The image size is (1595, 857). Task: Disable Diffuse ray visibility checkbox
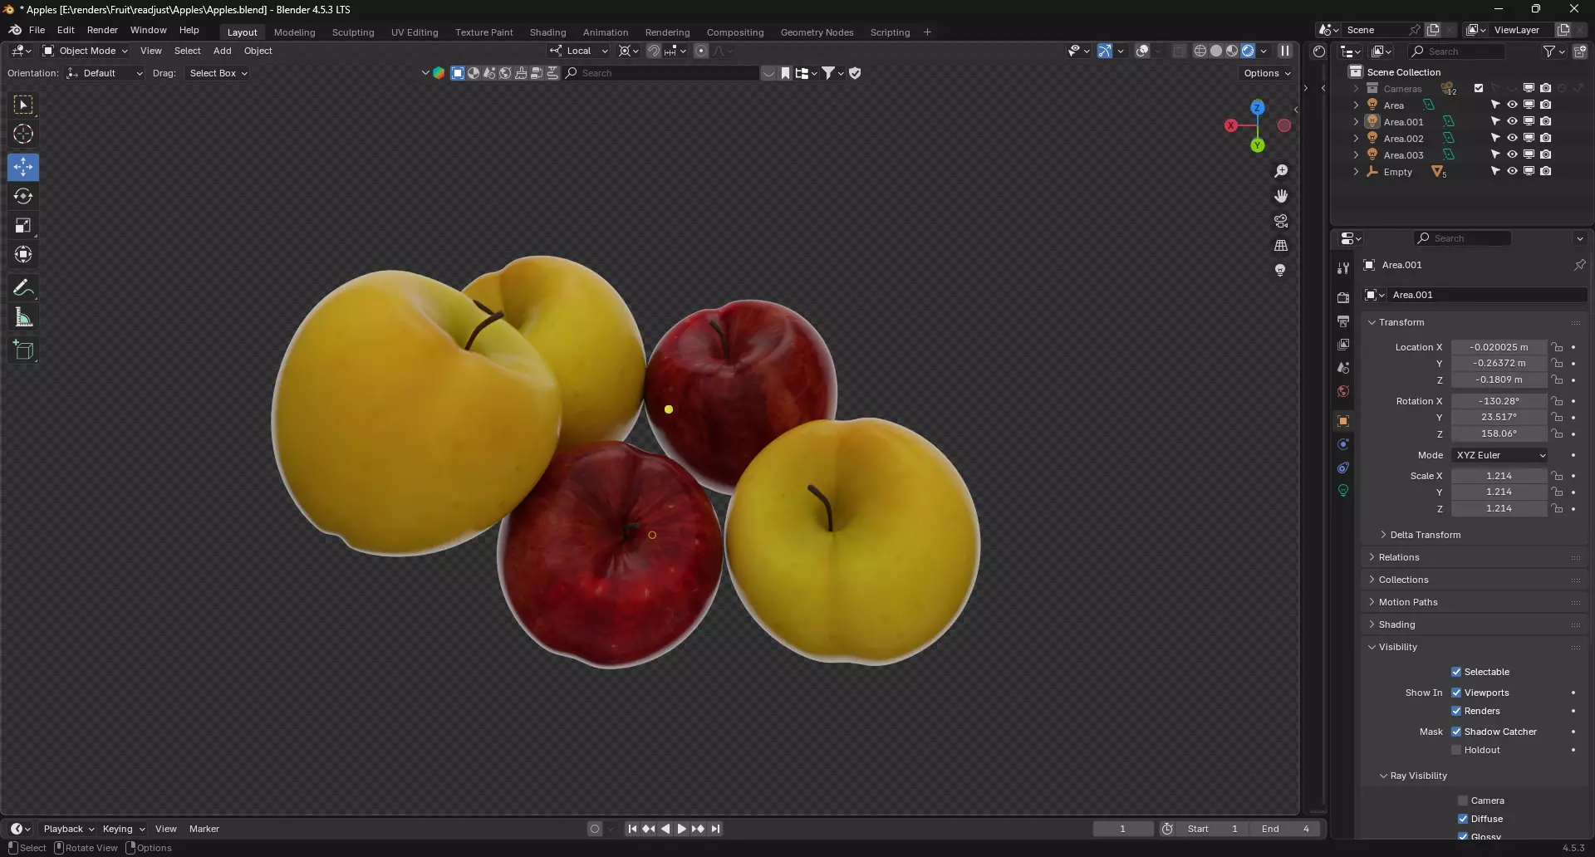coord(1463,819)
